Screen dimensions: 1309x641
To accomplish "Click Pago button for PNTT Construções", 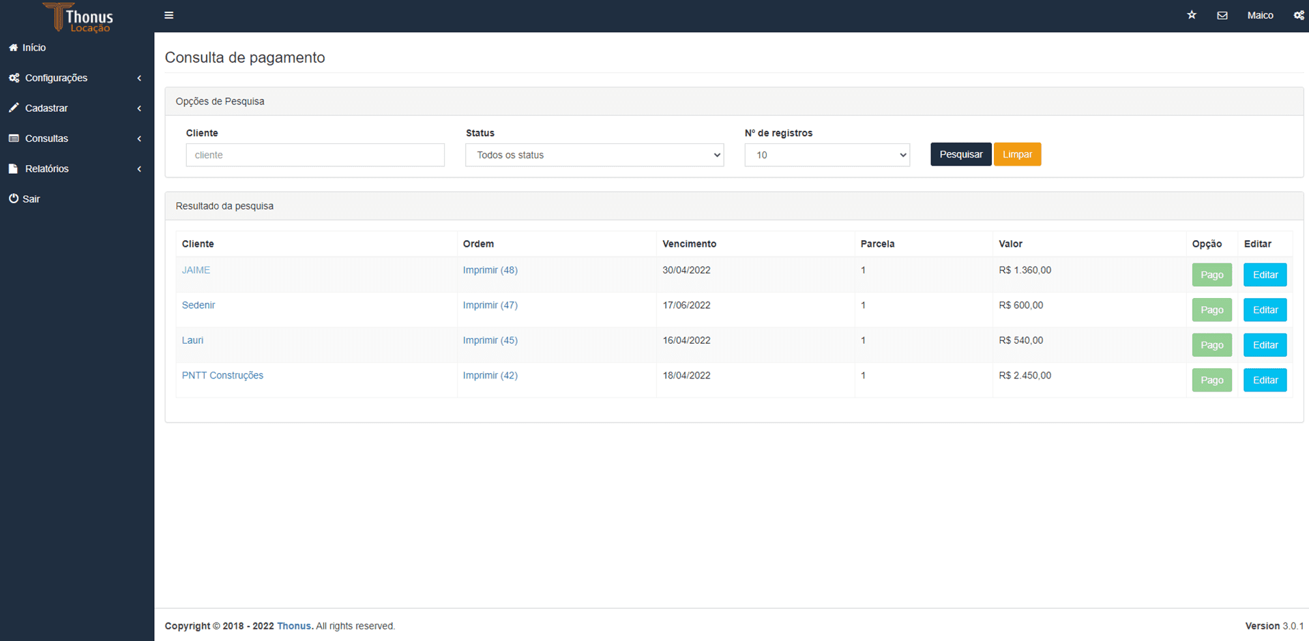I will pyautogui.click(x=1211, y=380).
